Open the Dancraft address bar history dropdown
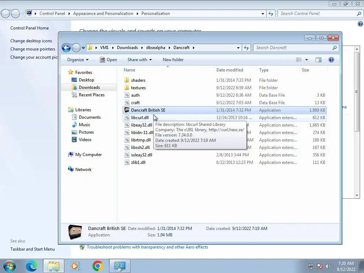The image size is (364, 273). pyautogui.click(x=238, y=48)
